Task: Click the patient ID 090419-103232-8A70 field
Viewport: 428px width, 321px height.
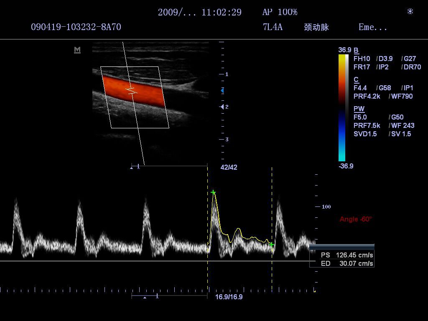Action: pyautogui.click(x=76, y=27)
